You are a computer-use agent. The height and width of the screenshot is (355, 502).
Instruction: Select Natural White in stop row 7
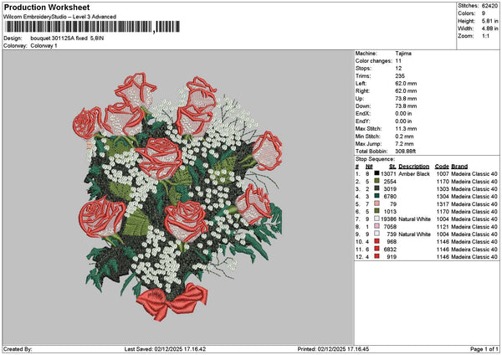tap(415, 219)
